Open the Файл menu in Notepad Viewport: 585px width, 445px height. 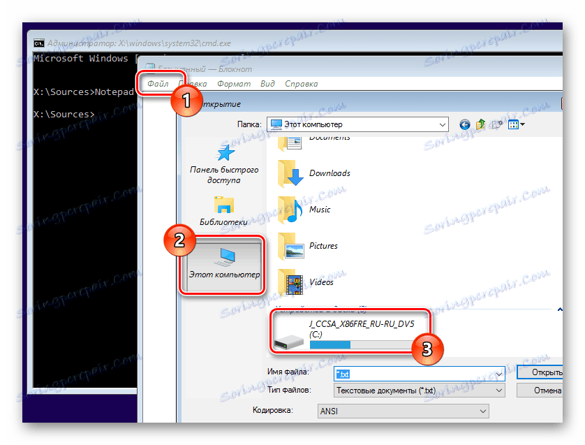point(158,83)
